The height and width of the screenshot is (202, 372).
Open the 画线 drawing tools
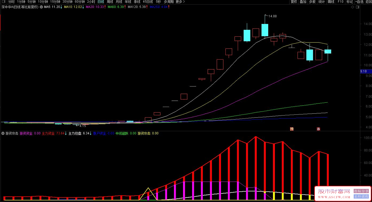(331, 2)
